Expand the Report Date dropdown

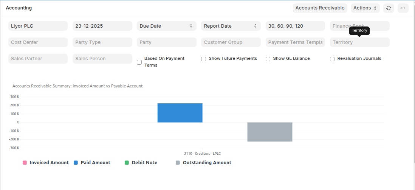pyautogui.click(x=231, y=26)
